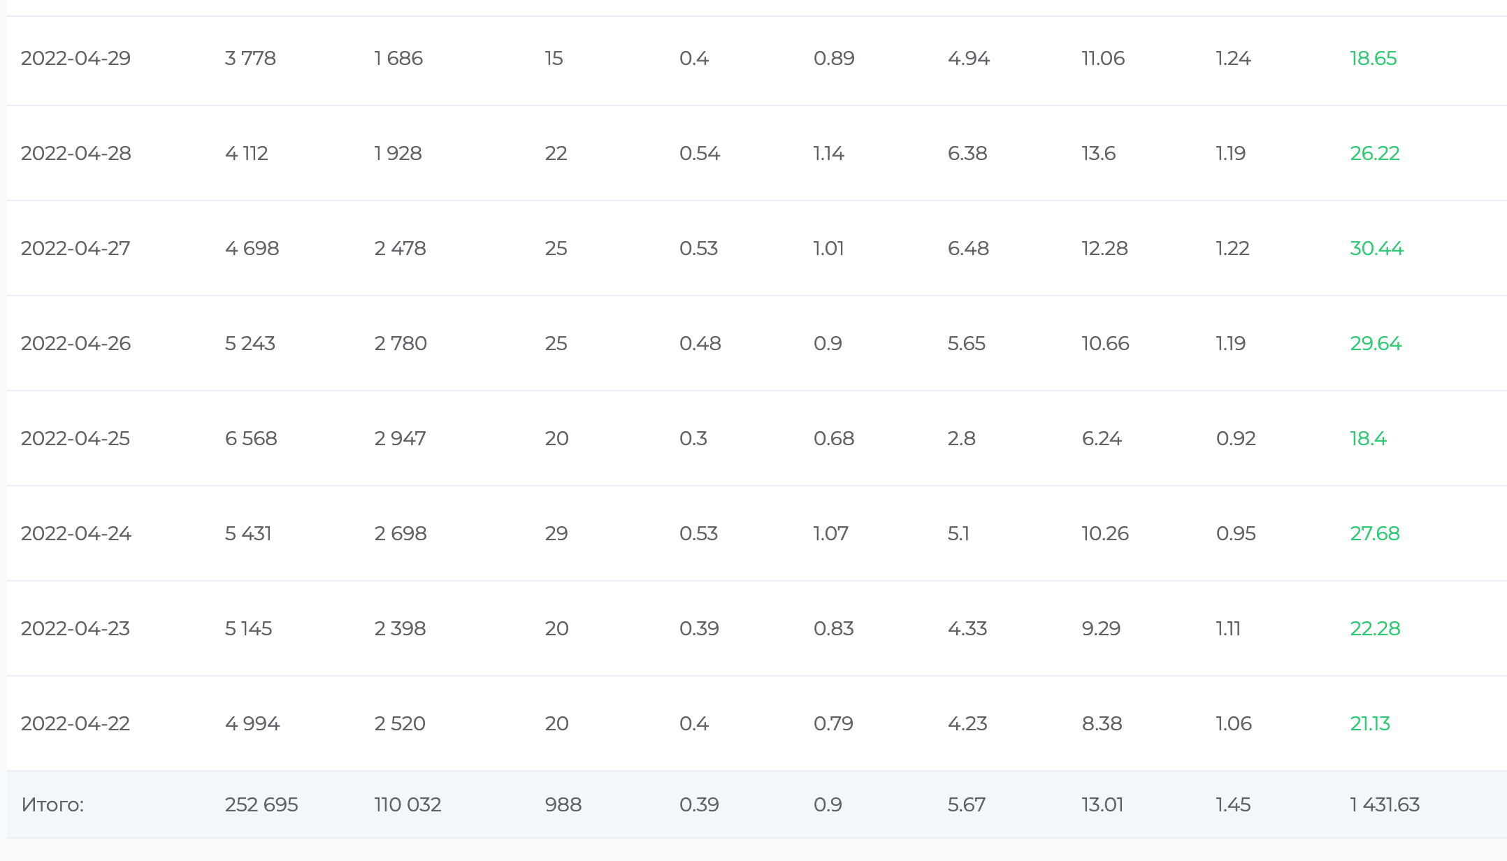
Task: Click the green 26.22 figure
Action: 1374,153
